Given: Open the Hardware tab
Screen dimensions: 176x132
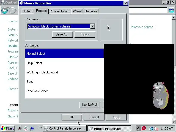Looking at the screenshot, I should 91,11.
